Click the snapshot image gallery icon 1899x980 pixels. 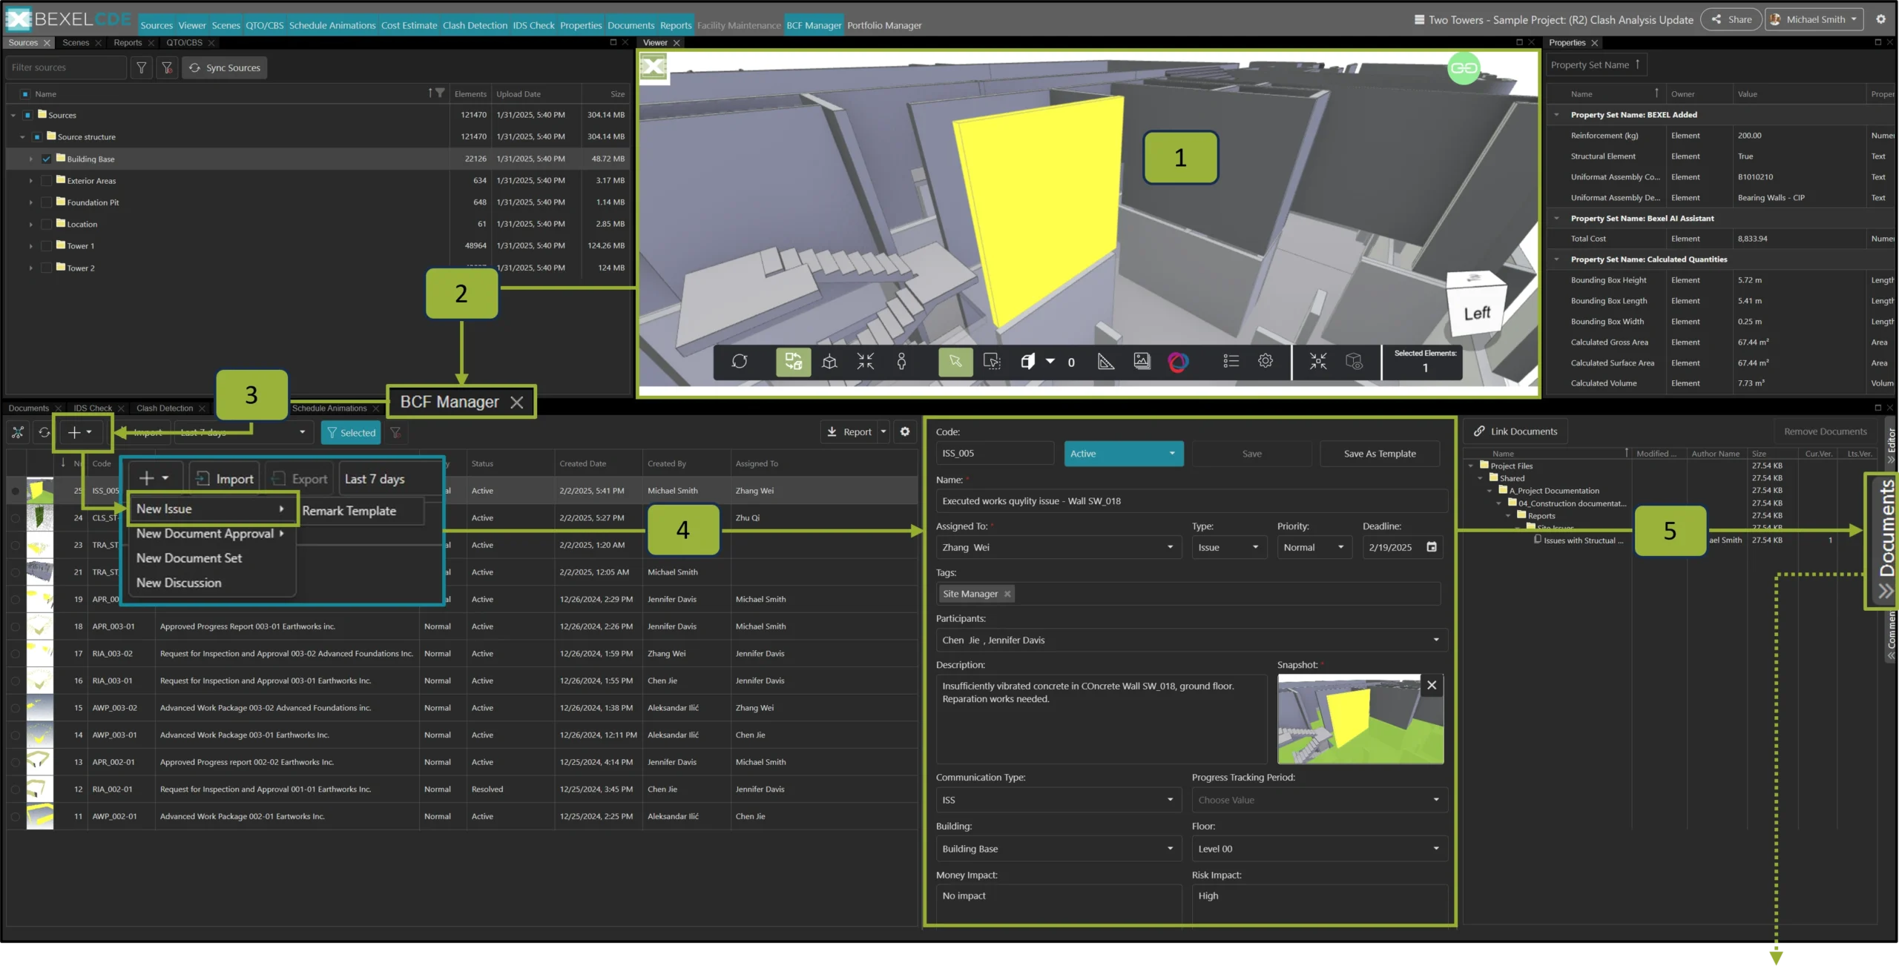click(1142, 361)
